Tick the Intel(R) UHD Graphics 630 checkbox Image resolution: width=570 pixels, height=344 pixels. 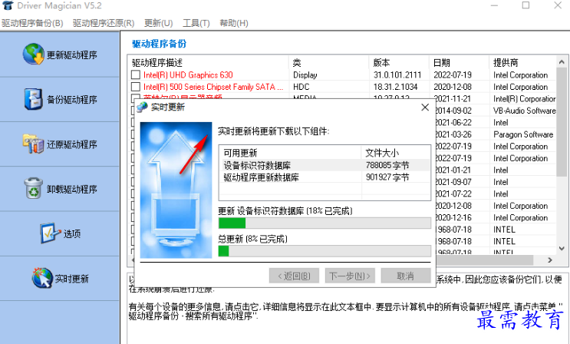(136, 75)
